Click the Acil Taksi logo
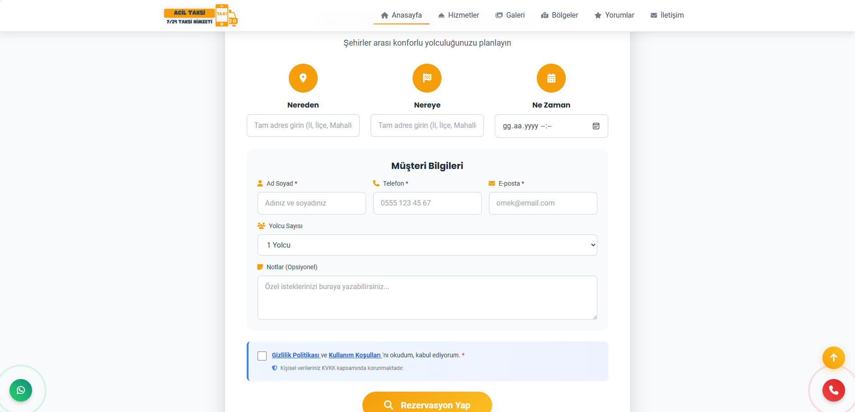The width and height of the screenshot is (855, 412). tap(201, 15)
